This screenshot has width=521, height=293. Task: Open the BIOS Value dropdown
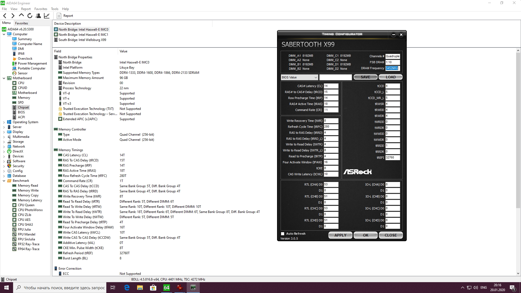click(x=299, y=77)
